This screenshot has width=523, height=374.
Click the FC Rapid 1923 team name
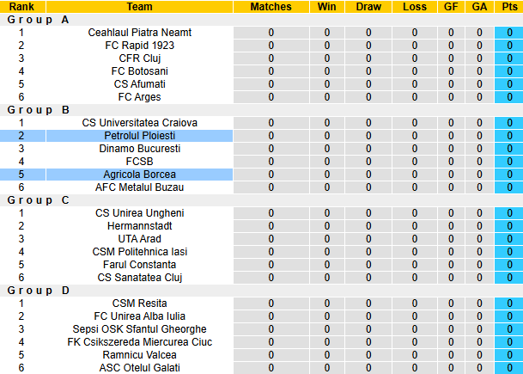(x=140, y=46)
